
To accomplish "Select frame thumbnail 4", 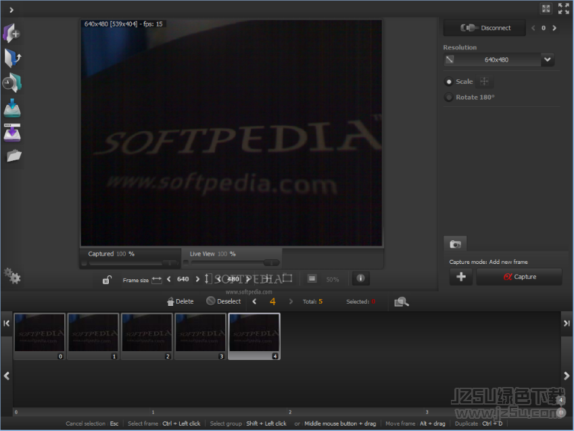I will pos(254,336).
